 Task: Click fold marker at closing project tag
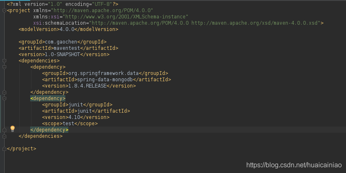[4, 149]
